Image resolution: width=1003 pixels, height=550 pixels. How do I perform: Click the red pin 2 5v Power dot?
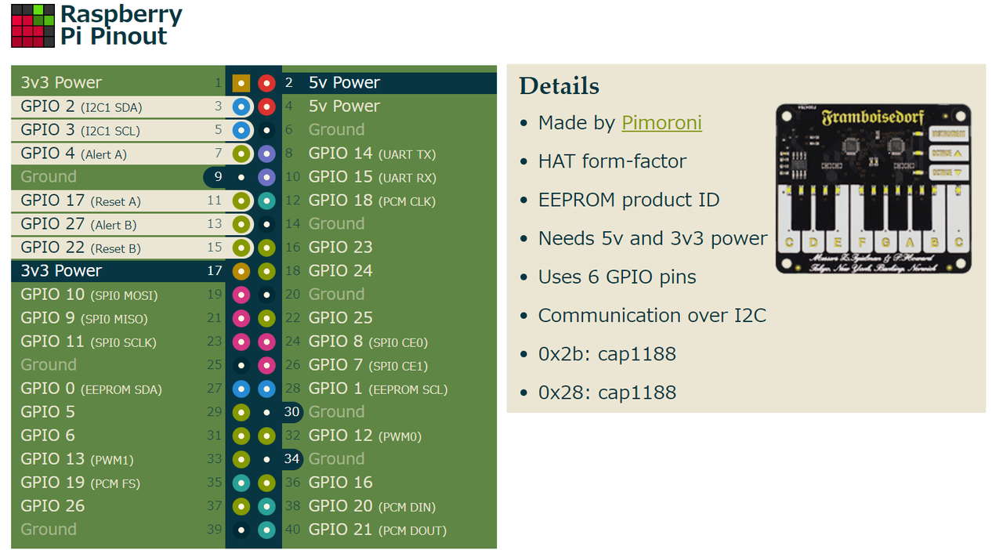(x=266, y=83)
